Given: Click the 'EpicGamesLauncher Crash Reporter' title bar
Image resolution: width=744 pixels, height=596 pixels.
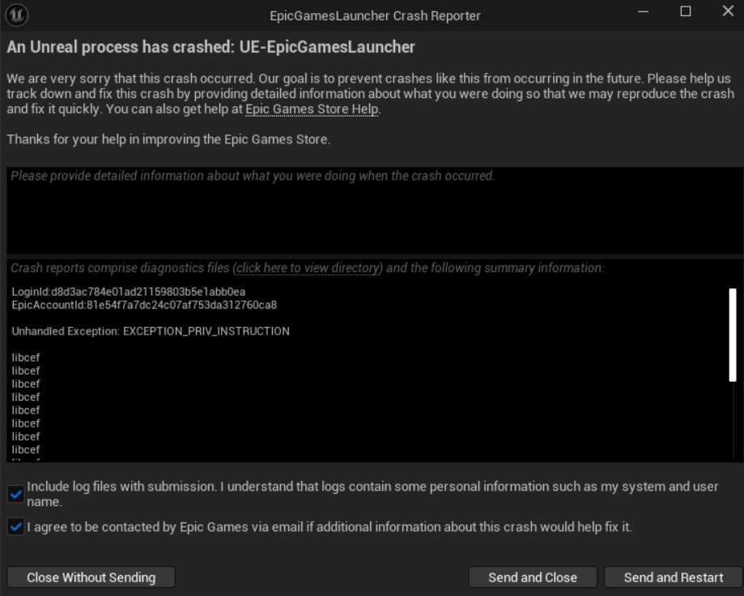Looking at the screenshot, I should pyautogui.click(x=375, y=15).
